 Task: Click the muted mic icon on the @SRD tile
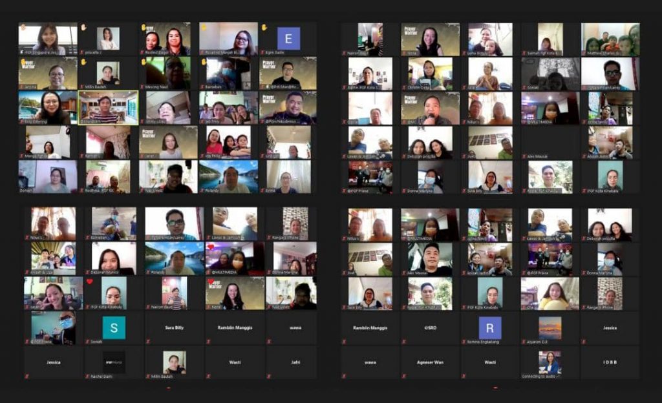point(404,342)
